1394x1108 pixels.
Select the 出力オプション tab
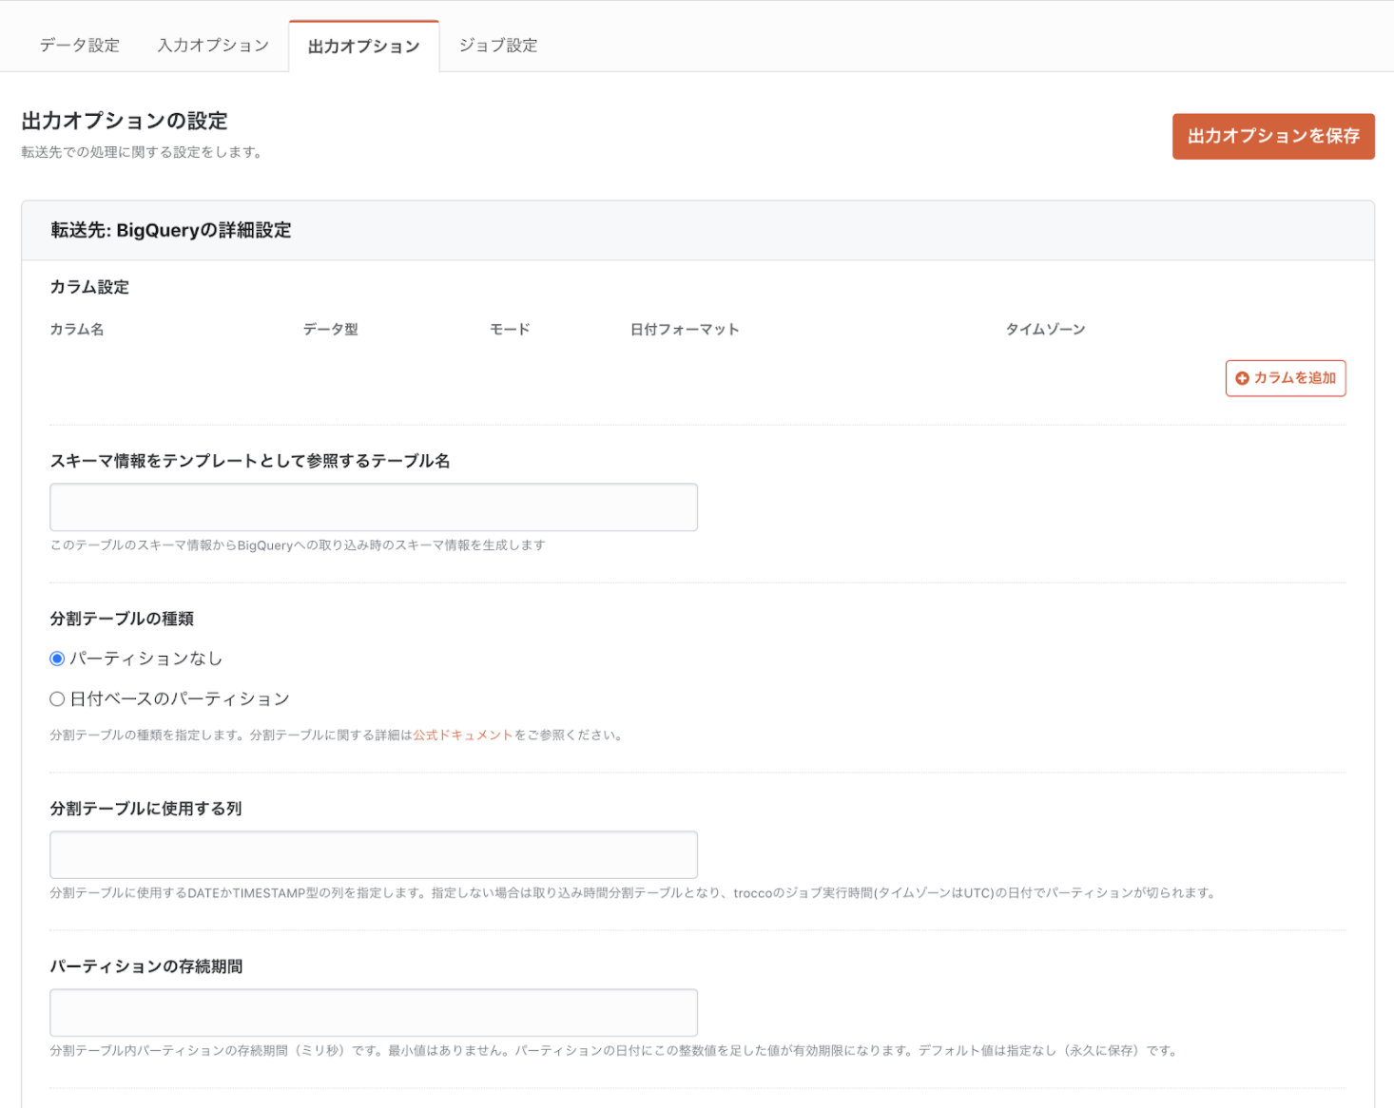363,47
